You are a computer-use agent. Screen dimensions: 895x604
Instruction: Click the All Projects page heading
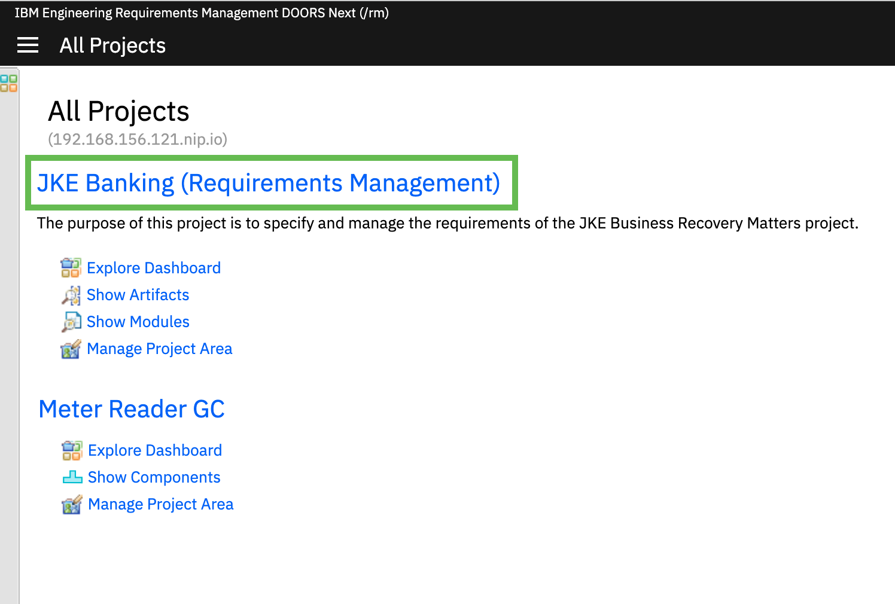pos(118,111)
